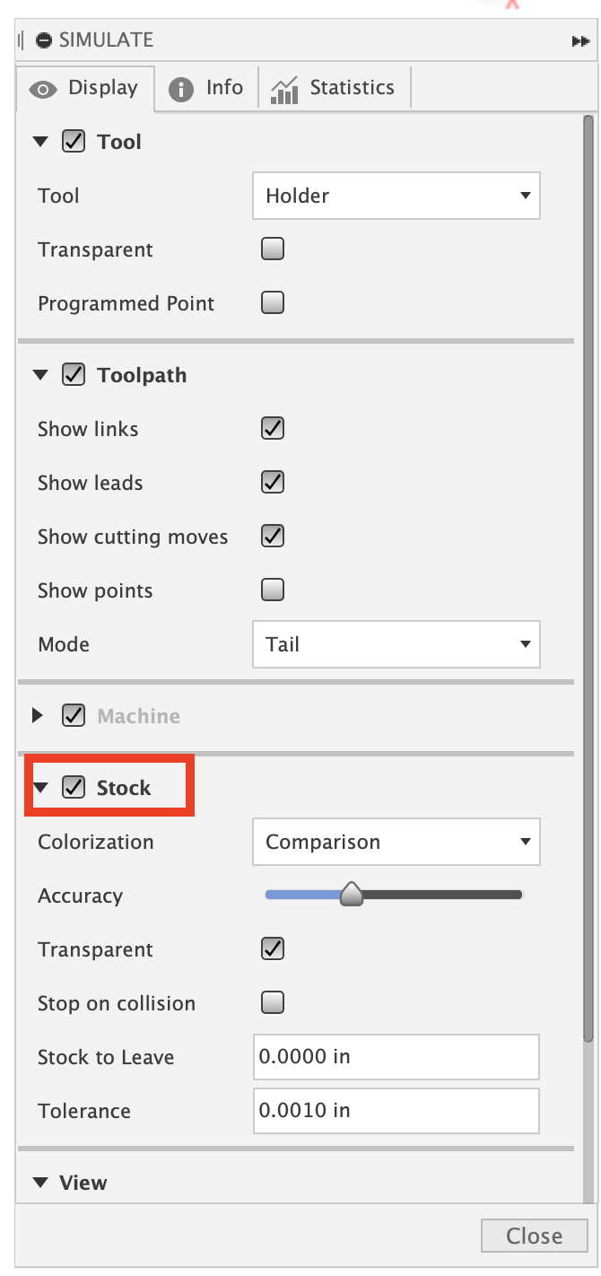601x1276 pixels.
Task: Click the Close button
Action: pos(534,1236)
